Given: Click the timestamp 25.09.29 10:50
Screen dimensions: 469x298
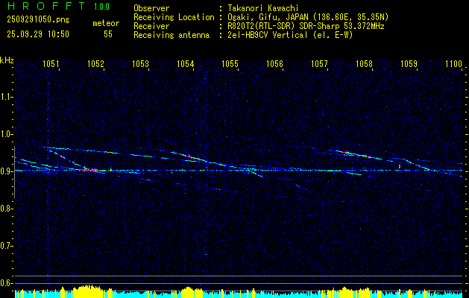Looking at the screenshot, I should coord(38,34).
